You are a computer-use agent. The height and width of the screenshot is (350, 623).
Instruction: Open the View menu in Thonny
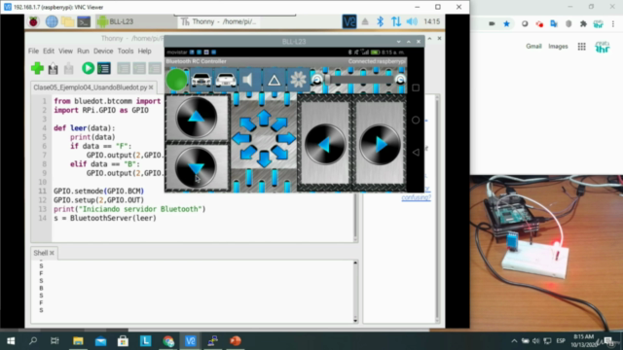(x=65, y=52)
